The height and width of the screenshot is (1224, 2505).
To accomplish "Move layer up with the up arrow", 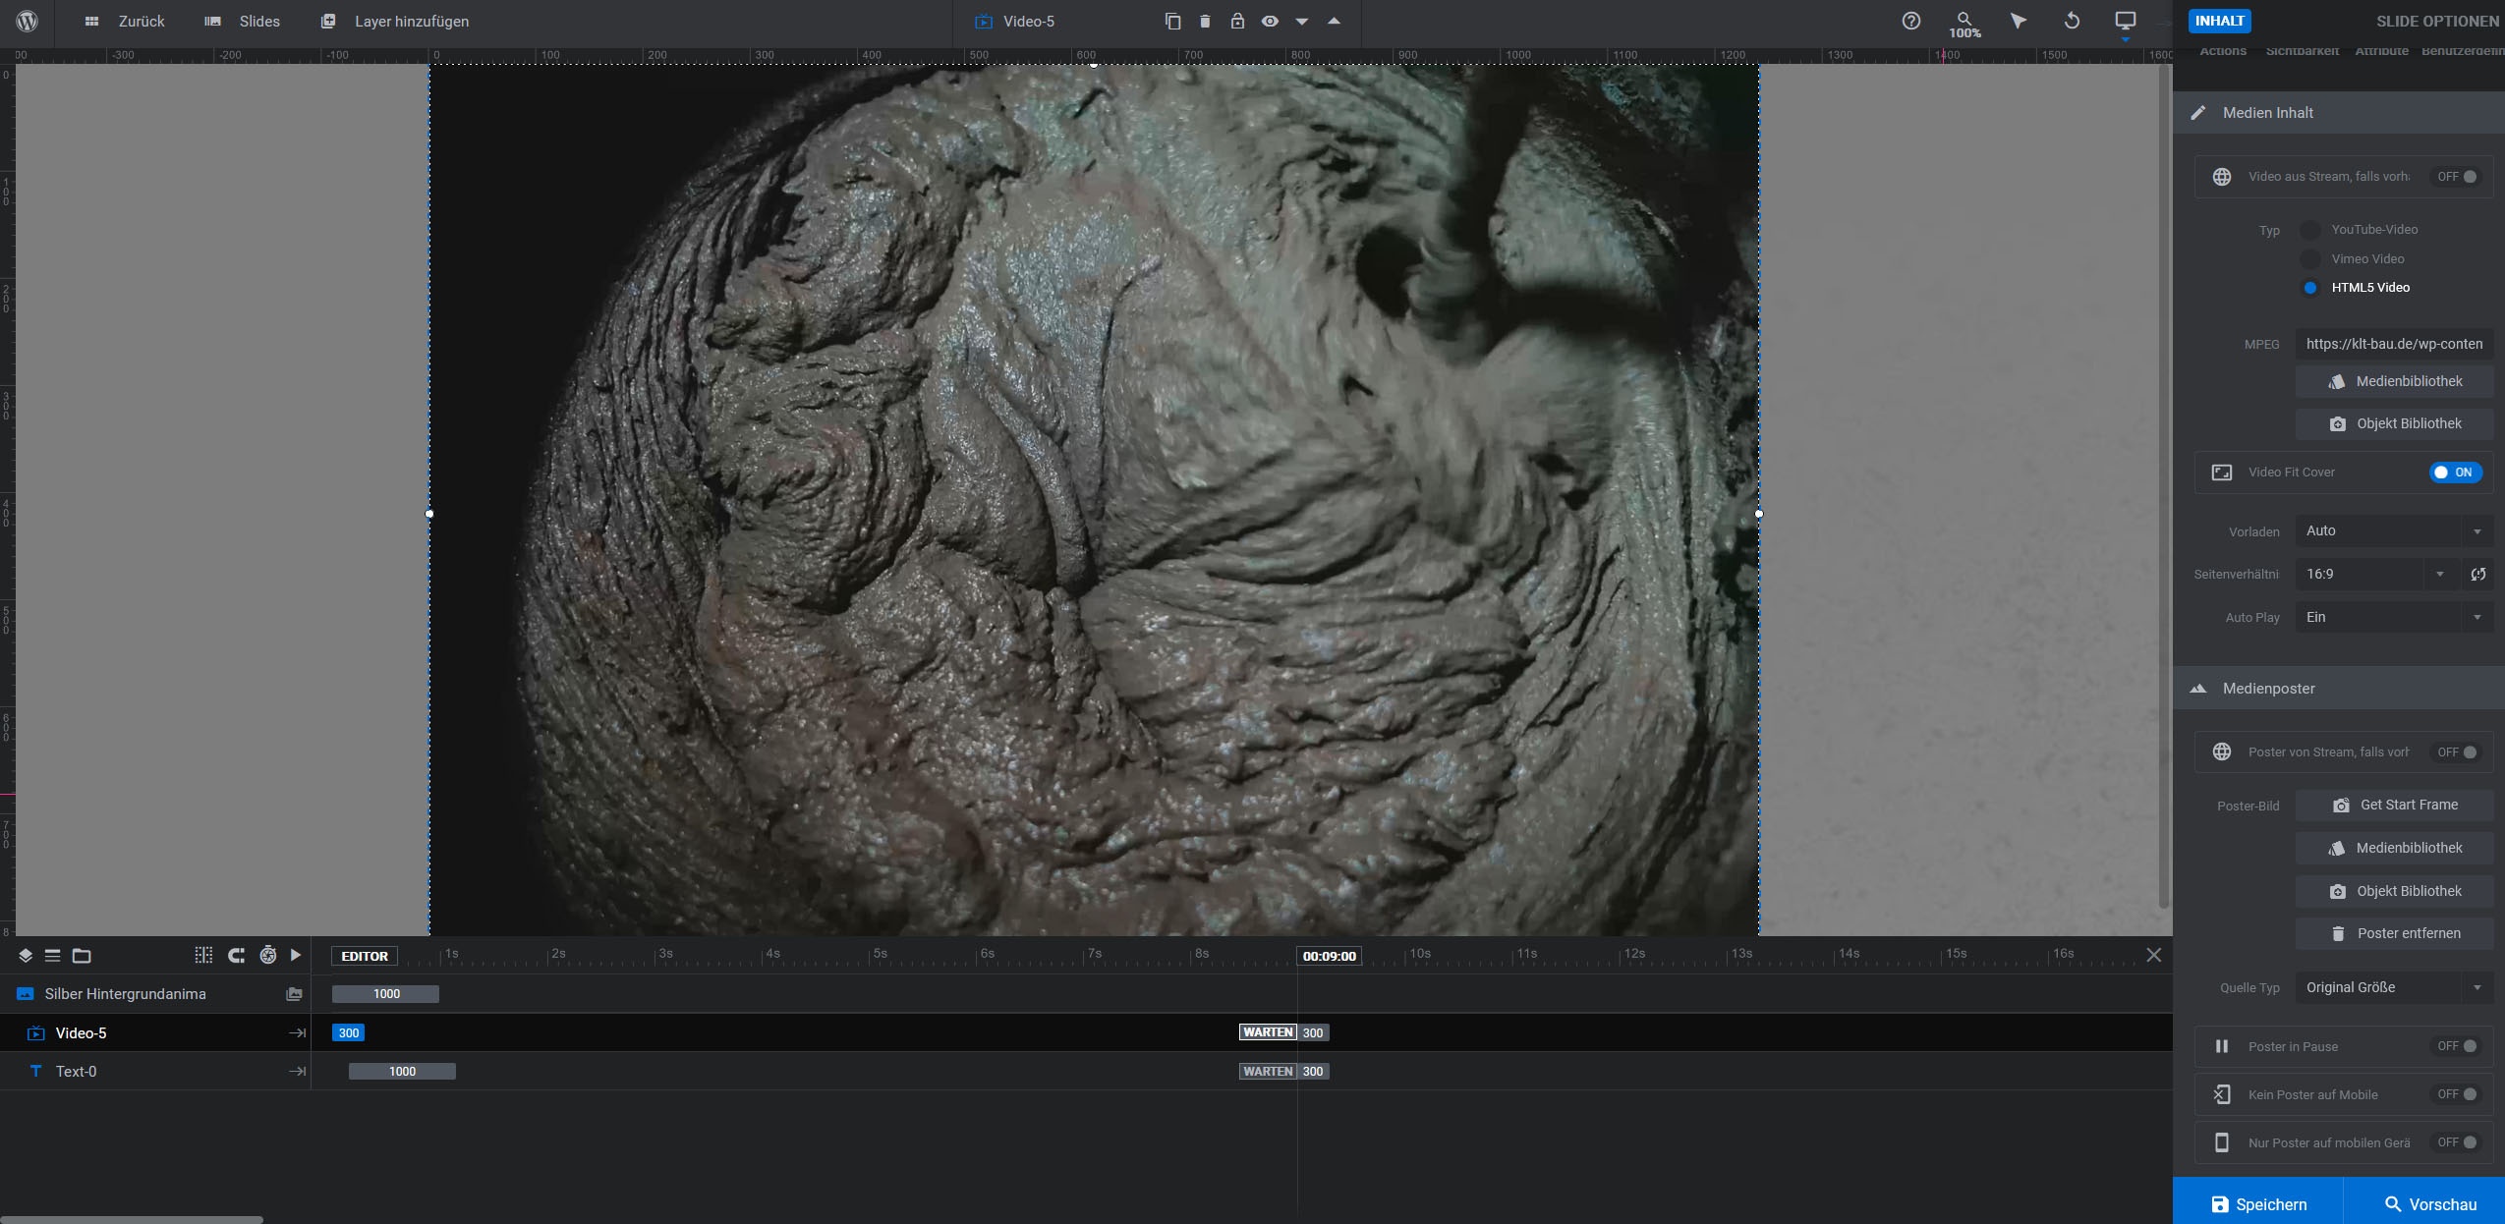I will [1334, 21].
